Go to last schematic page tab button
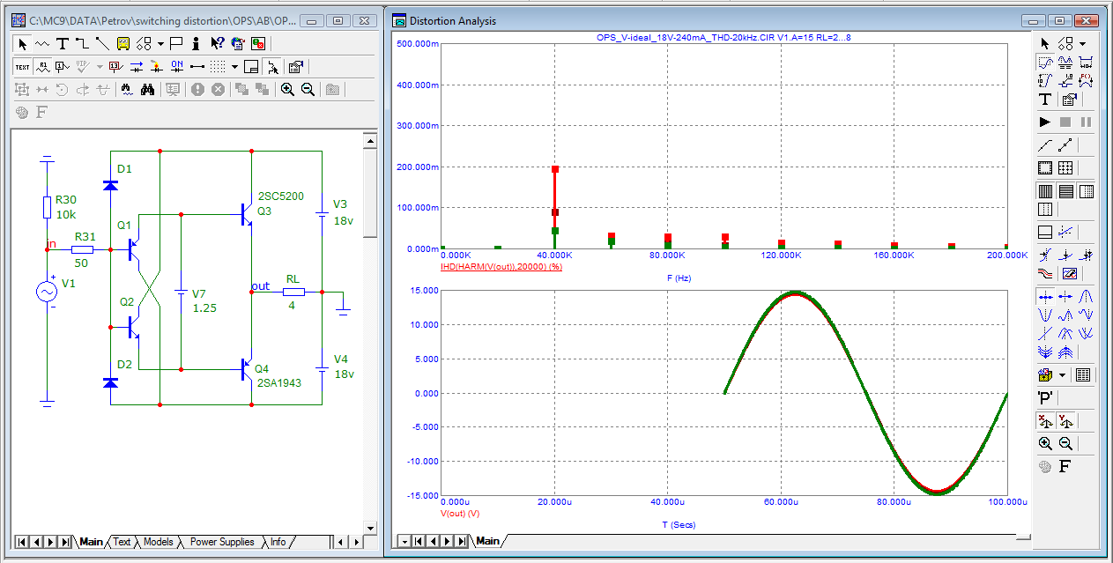Image resolution: width=1113 pixels, height=563 pixels. [x=65, y=542]
